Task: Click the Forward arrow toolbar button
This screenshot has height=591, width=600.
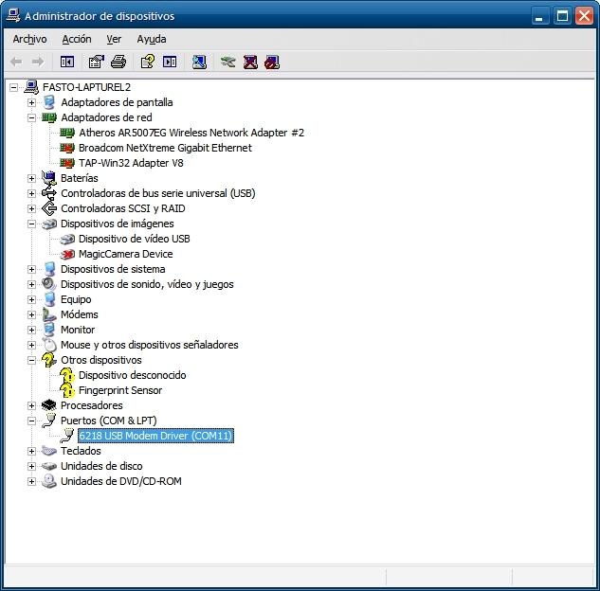Action: (x=38, y=62)
